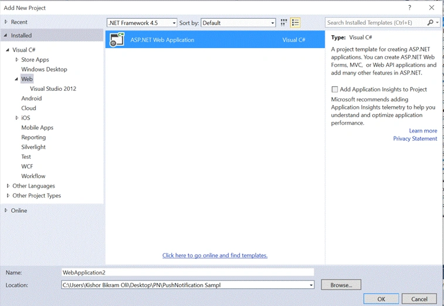Select the Installed header label
Screen dimensions: 444x306
(x=21, y=35)
